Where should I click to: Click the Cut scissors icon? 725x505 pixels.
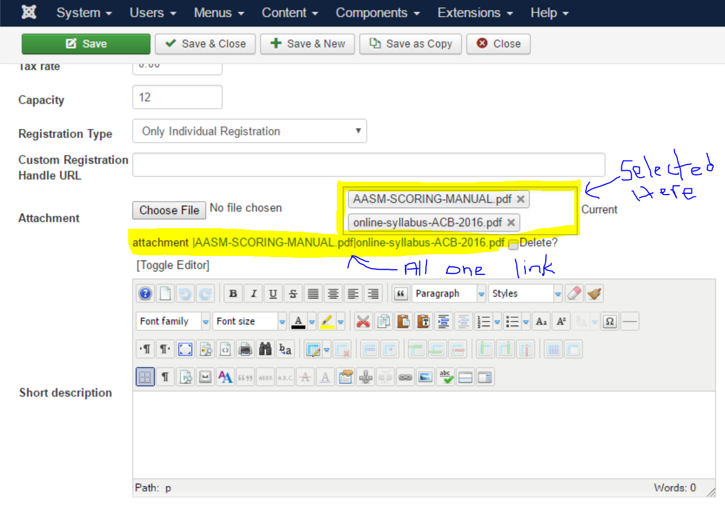pos(363,321)
